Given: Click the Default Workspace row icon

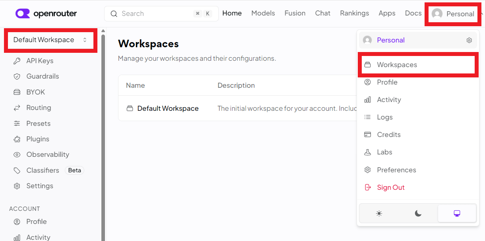Looking at the screenshot, I should (130, 108).
